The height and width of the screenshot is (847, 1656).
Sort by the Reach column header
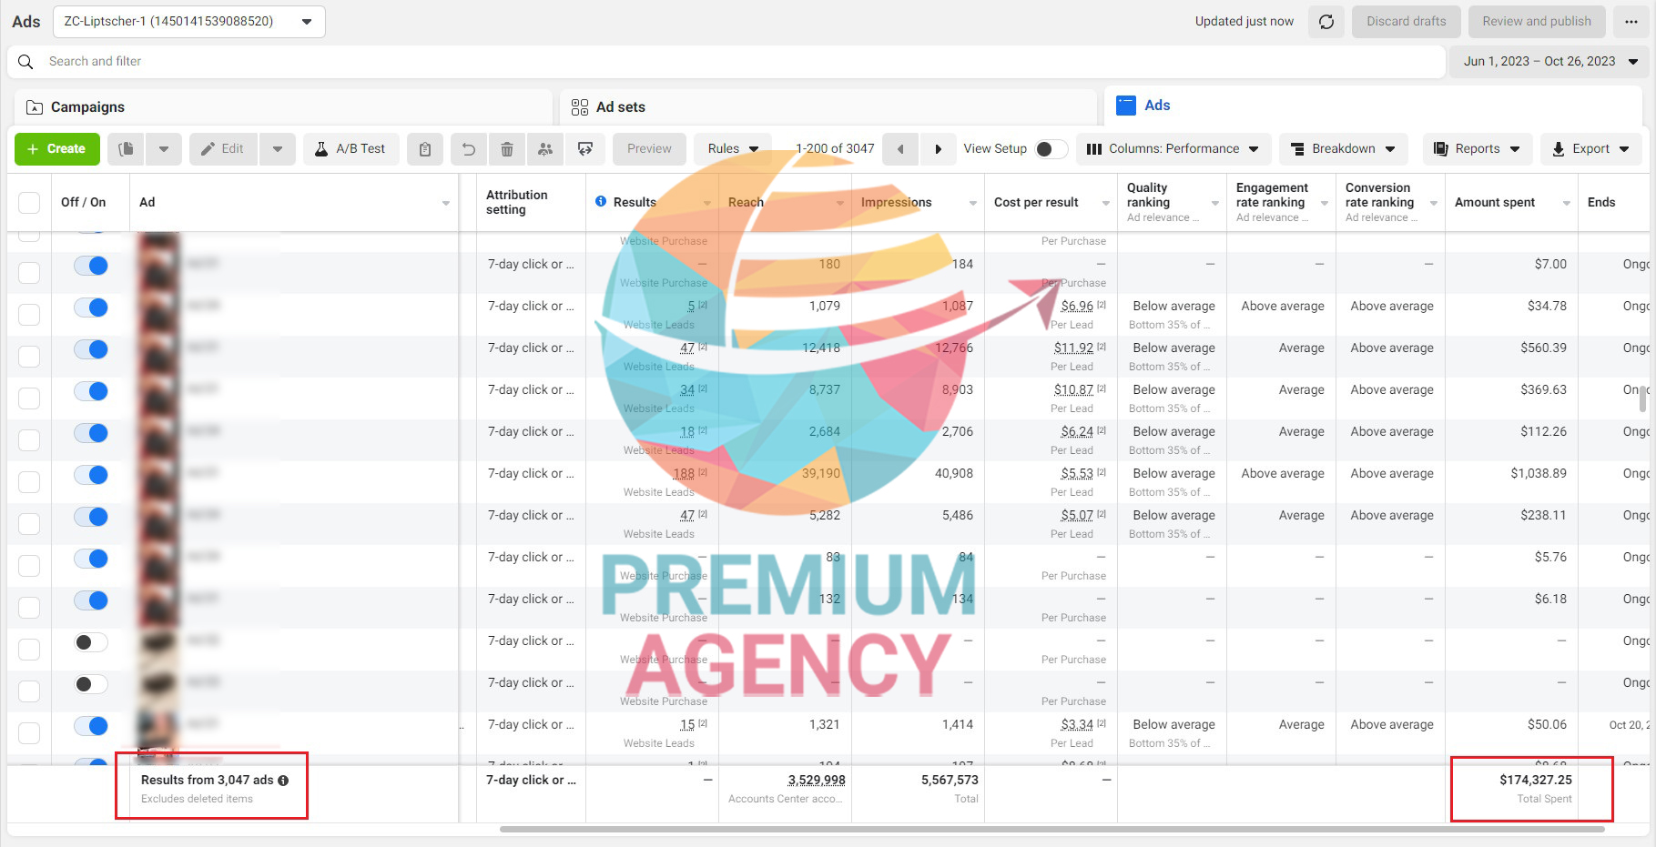click(x=785, y=203)
